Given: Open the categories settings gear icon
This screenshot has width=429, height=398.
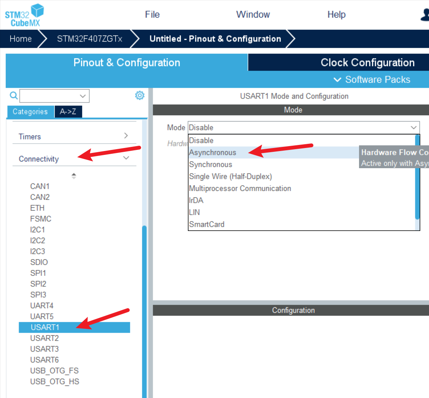Looking at the screenshot, I should [x=140, y=95].
